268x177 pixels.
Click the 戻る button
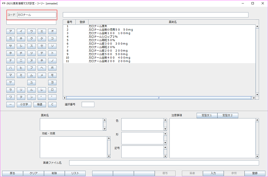[13, 173]
